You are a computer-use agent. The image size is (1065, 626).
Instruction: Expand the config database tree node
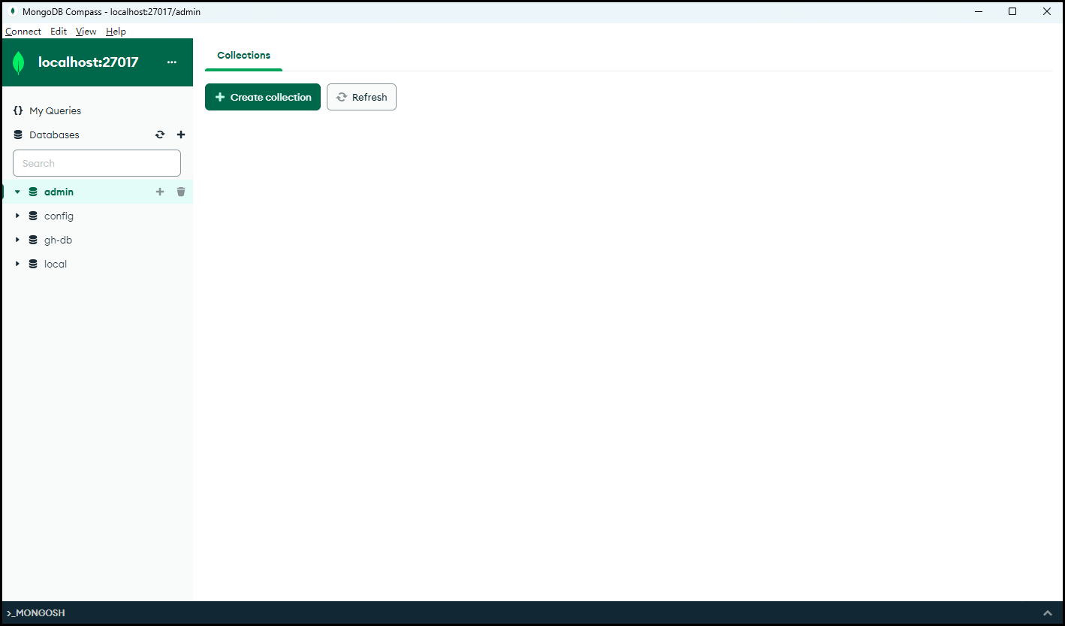tap(17, 216)
